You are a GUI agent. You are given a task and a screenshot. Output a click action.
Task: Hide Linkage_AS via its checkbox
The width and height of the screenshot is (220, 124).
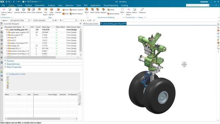[8, 46]
